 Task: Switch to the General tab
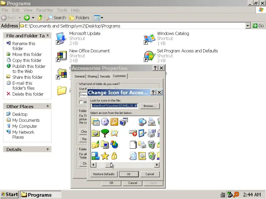point(79,76)
